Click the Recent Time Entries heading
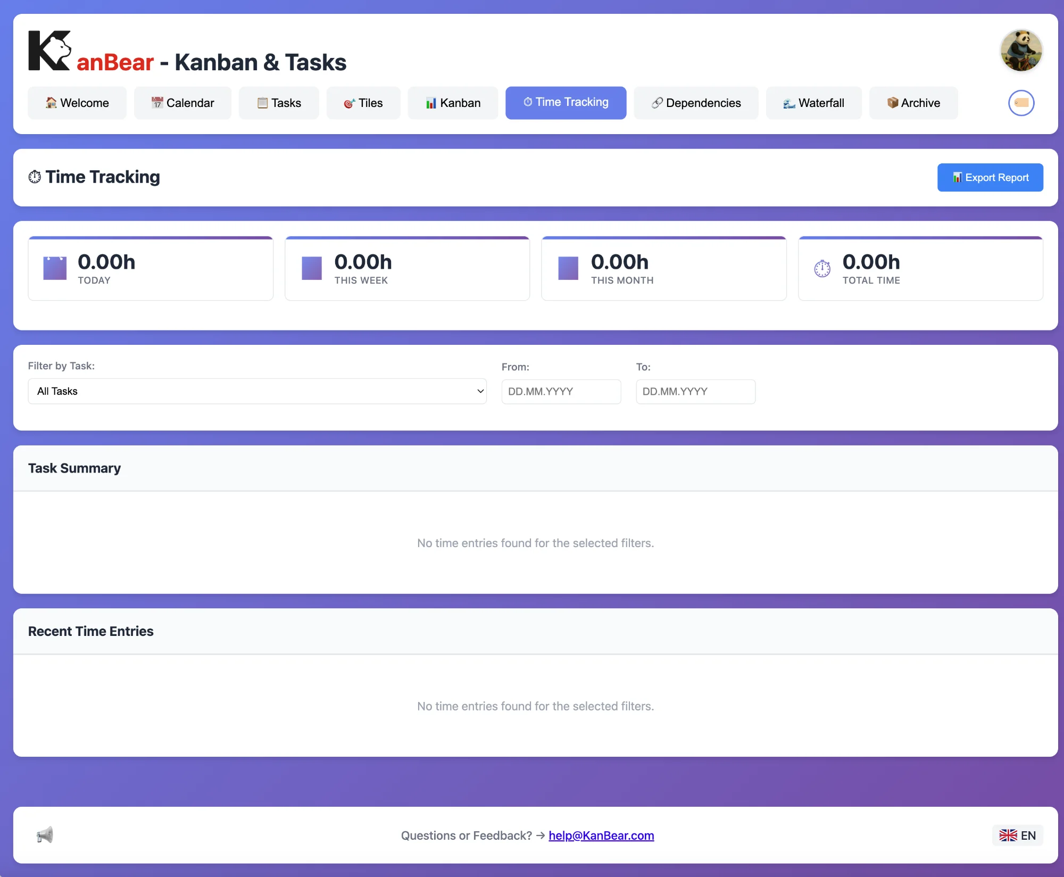This screenshot has width=1064, height=877. 90,631
